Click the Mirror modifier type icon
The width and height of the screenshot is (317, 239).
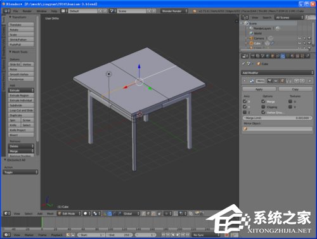(x=252, y=81)
